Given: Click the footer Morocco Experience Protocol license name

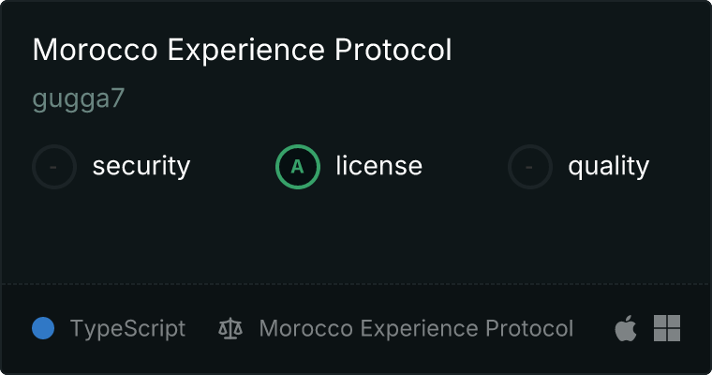Looking at the screenshot, I should click(416, 329).
